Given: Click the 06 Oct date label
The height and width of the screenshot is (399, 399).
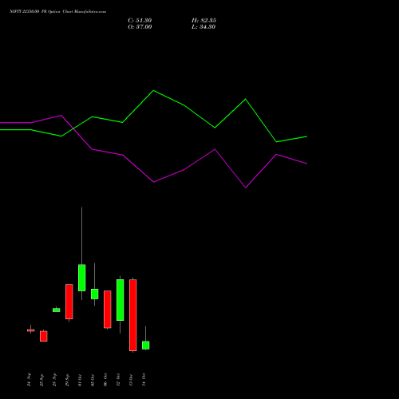Looking at the screenshot, I should pos(106,380).
